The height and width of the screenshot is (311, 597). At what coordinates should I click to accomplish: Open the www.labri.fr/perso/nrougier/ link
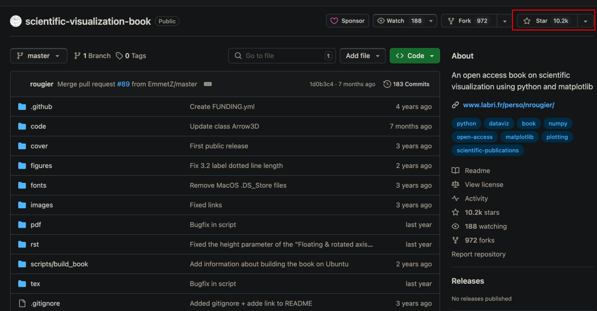(x=508, y=104)
